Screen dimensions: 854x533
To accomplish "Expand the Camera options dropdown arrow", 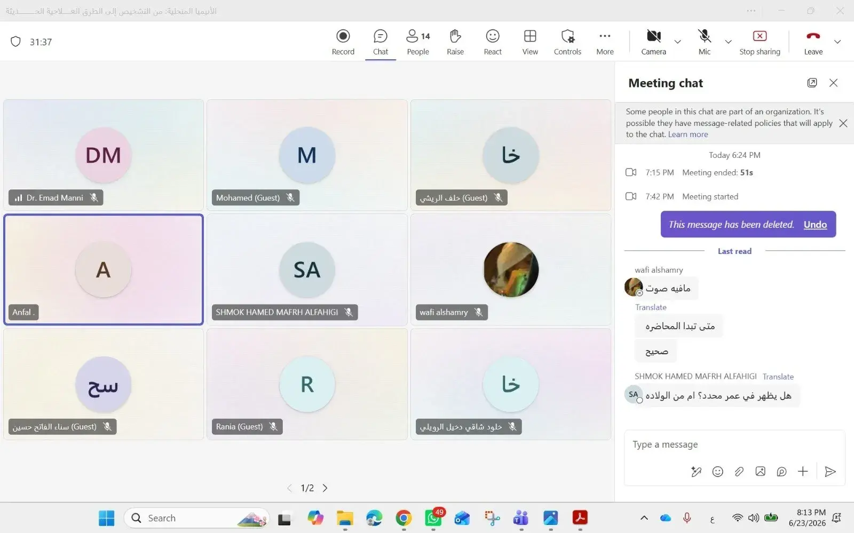I will coord(677,42).
